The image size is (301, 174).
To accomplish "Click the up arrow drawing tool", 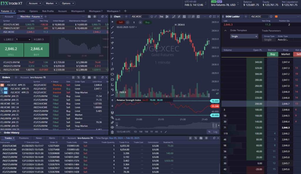I will pos(112,100).
